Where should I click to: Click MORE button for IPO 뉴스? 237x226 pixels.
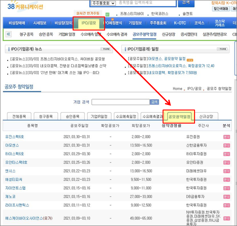[106, 49]
